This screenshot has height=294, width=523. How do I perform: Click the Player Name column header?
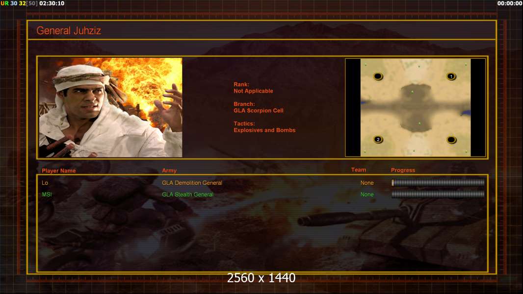tap(59, 171)
